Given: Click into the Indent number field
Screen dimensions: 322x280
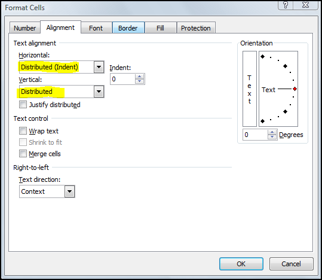Looking at the screenshot, I should 122,79.
